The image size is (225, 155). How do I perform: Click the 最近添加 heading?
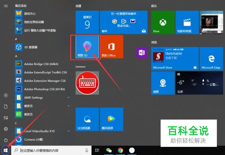point(21,6)
